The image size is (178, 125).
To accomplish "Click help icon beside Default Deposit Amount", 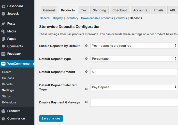I will (x=86, y=72).
